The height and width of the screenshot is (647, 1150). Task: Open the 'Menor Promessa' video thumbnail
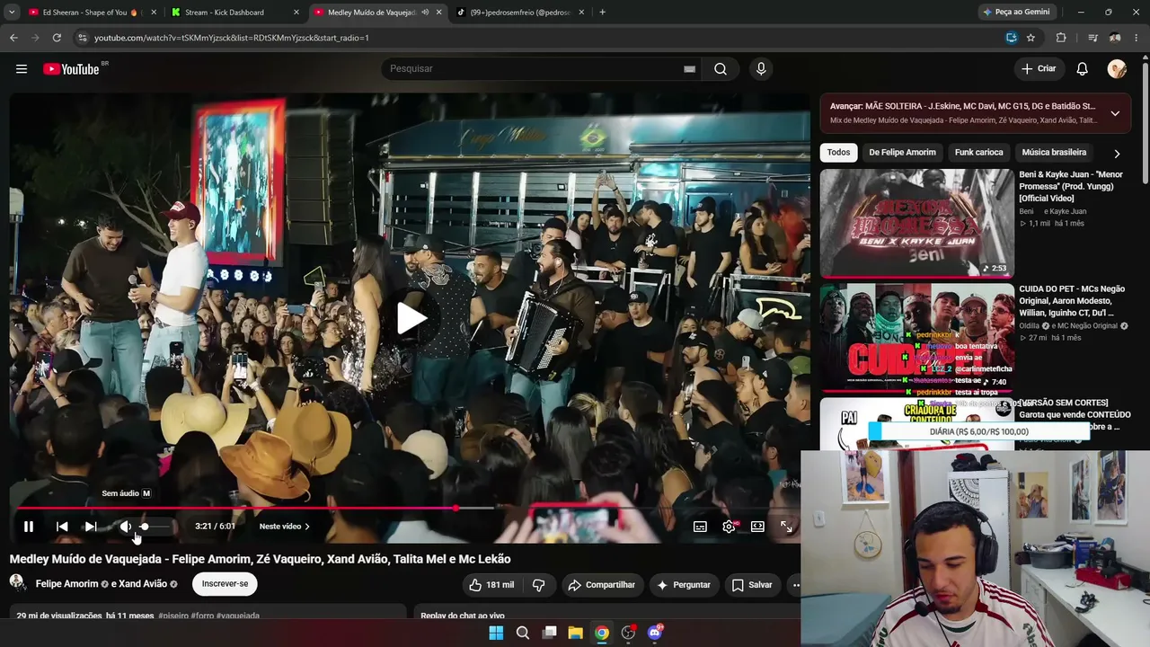pos(916,223)
